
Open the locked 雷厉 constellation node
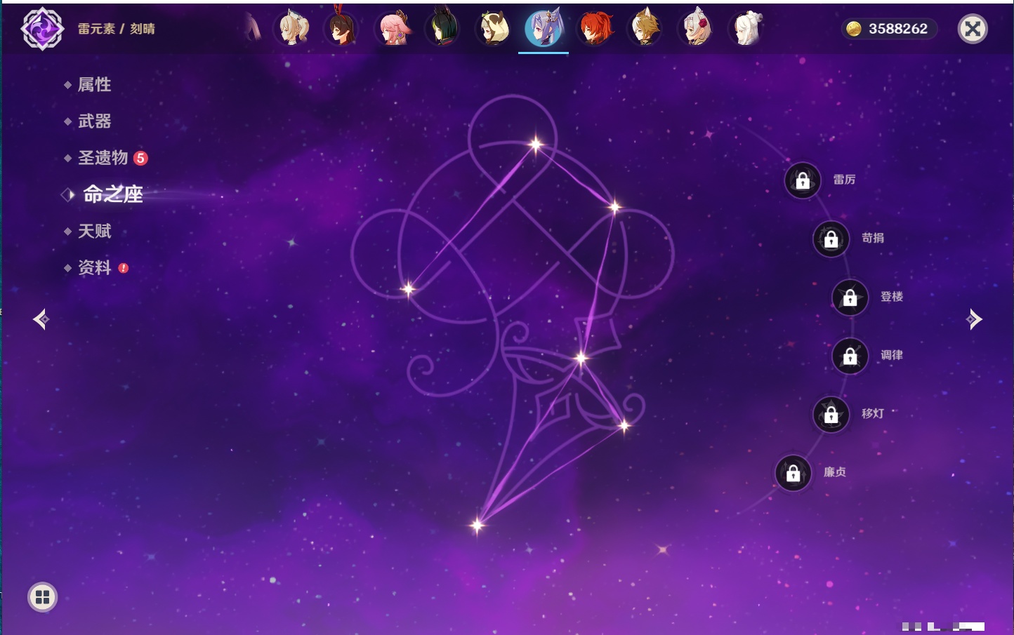[803, 180]
